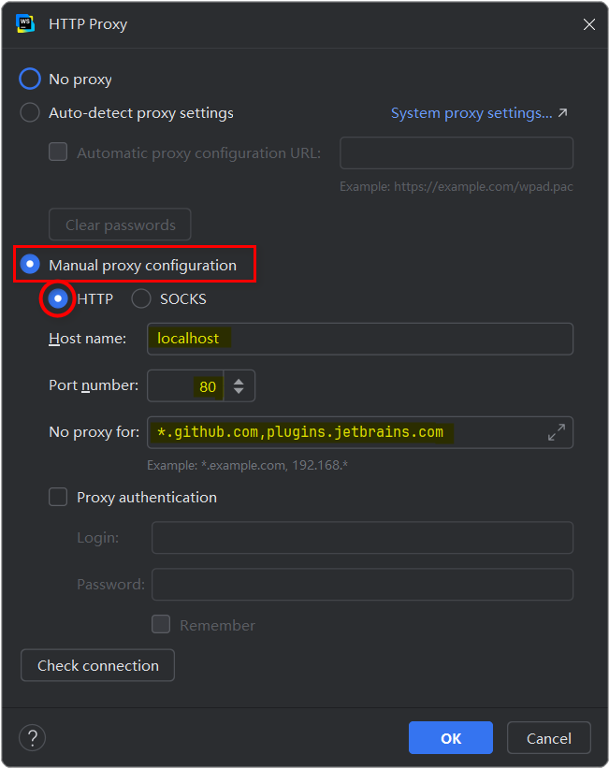Open the help question mark icon
The width and height of the screenshot is (609, 769).
(x=32, y=737)
